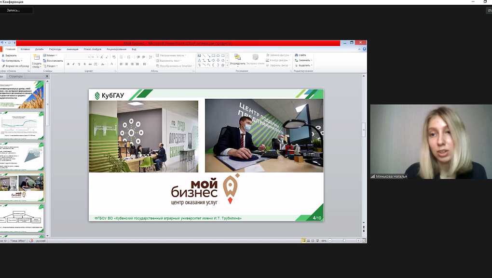Select the chart slide thumbnail
This screenshot has height=278, width=492.
pyautogui.click(x=22, y=125)
